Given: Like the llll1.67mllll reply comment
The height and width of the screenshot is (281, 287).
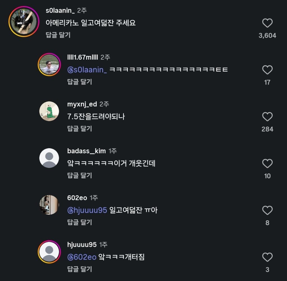Looking at the screenshot, I should click(x=267, y=70).
